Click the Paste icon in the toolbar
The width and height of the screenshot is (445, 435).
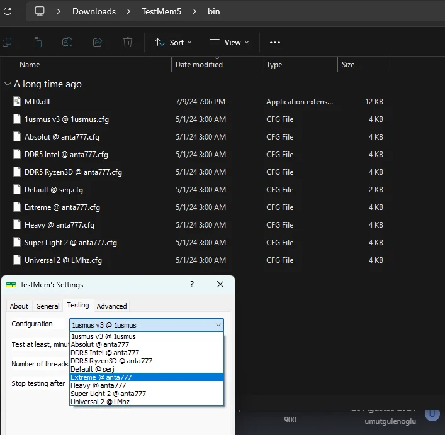37,42
